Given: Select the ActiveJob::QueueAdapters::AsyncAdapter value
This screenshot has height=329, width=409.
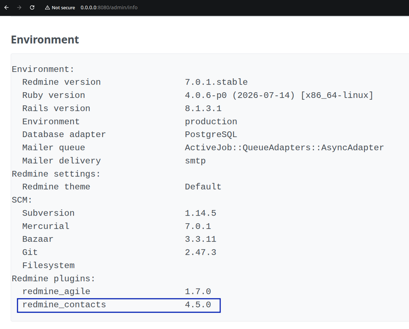Looking at the screenshot, I should (x=284, y=148).
